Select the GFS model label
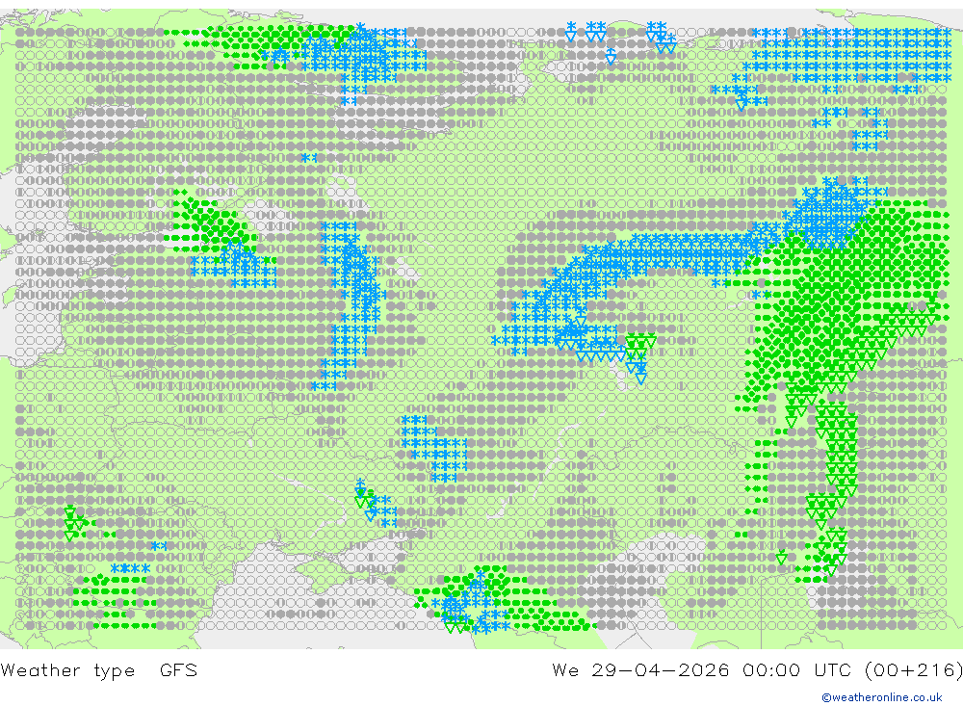Screen dimensions: 963x706 (178, 669)
